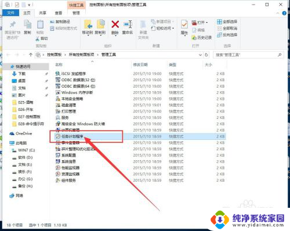
Task: Sort by 大小 (Size) column header
Action: point(208,64)
